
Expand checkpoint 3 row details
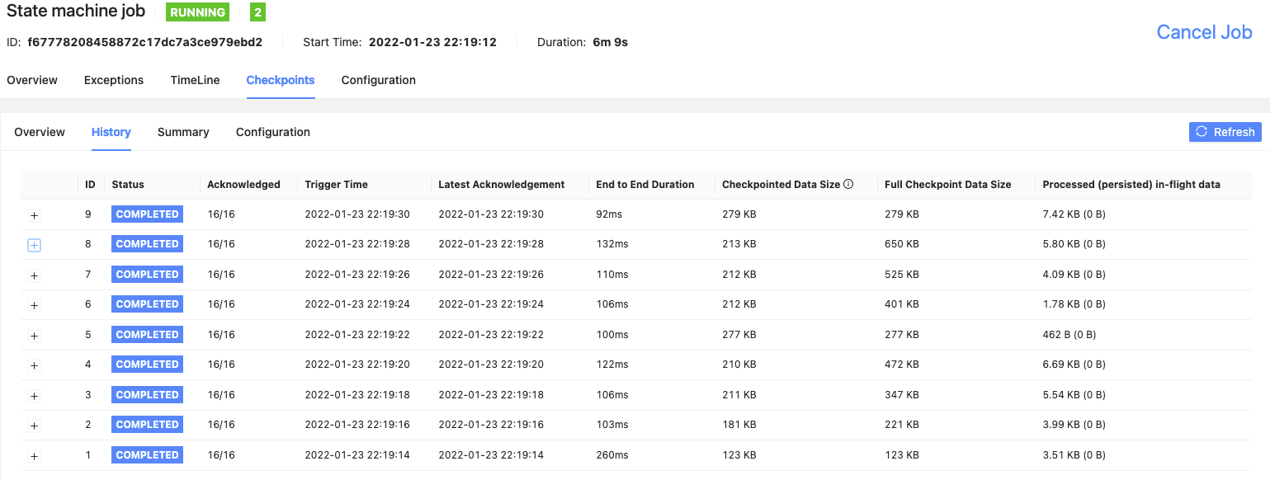pos(34,396)
